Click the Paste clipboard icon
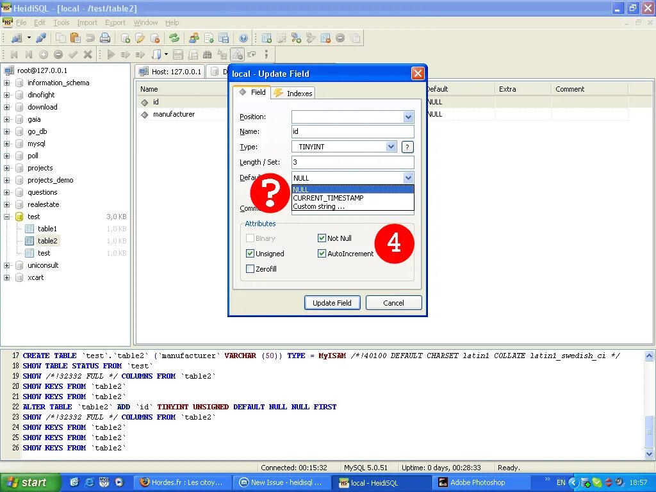This screenshot has height=492, width=656. 76,38
